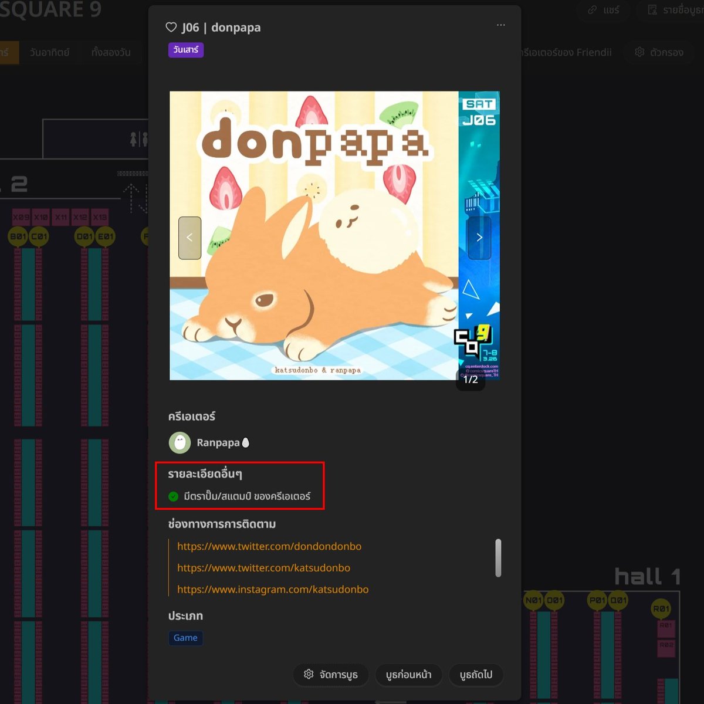
Task: Click the จัดการบูธ manage booth button
Action: click(330, 675)
